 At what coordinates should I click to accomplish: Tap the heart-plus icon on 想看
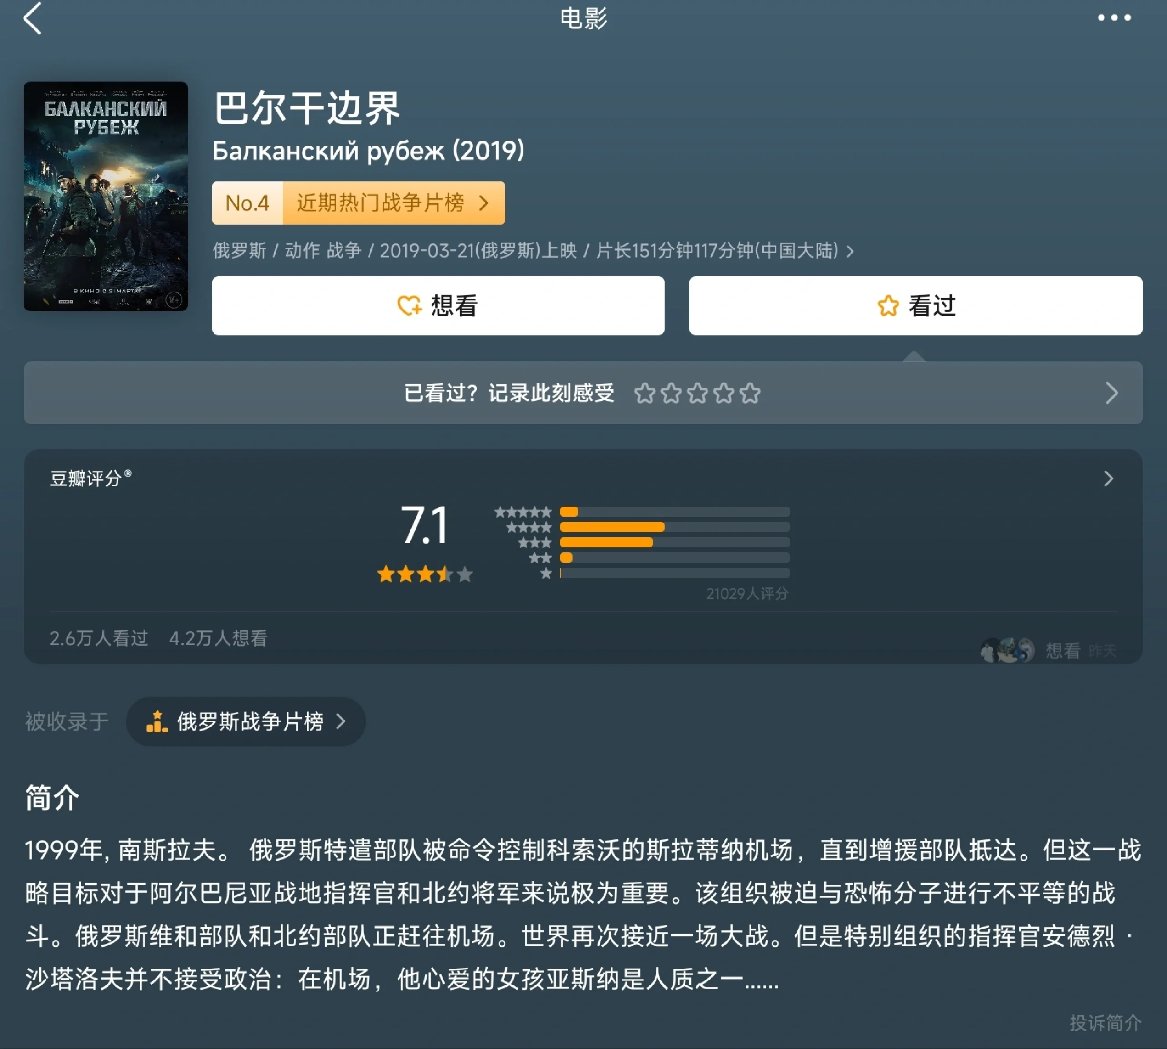pyautogui.click(x=409, y=305)
